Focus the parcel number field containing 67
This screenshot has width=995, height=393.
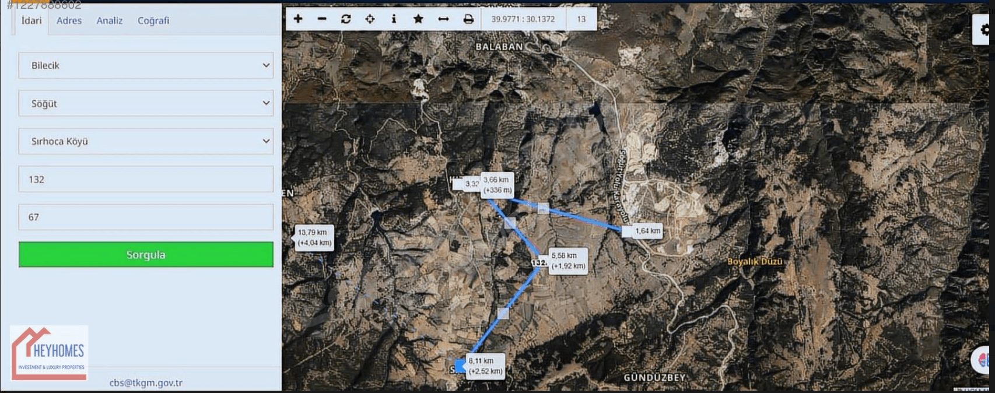click(146, 217)
